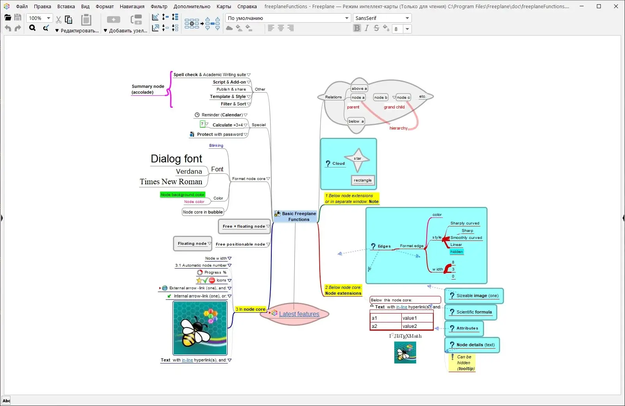Toggle italic formatting button
The width and height of the screenshot is (625, 406).
(x=367, y=28)
